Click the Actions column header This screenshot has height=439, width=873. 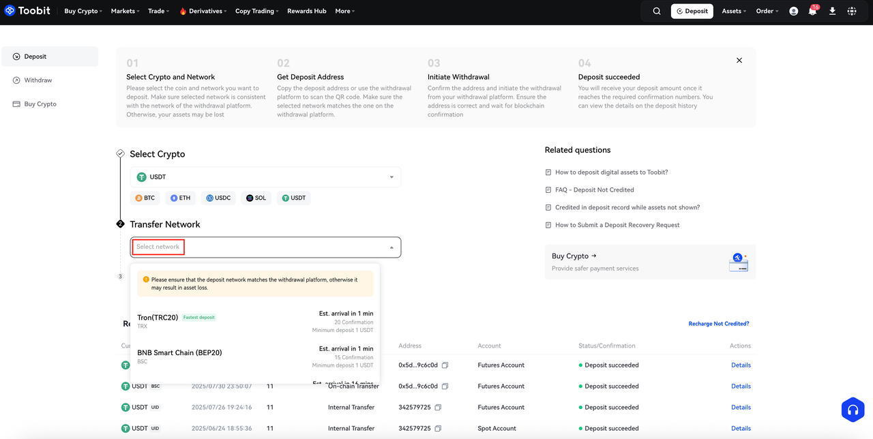[x=740, y=346]
